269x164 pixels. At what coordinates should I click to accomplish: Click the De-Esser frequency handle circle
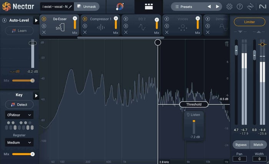[x=158, y=42]
